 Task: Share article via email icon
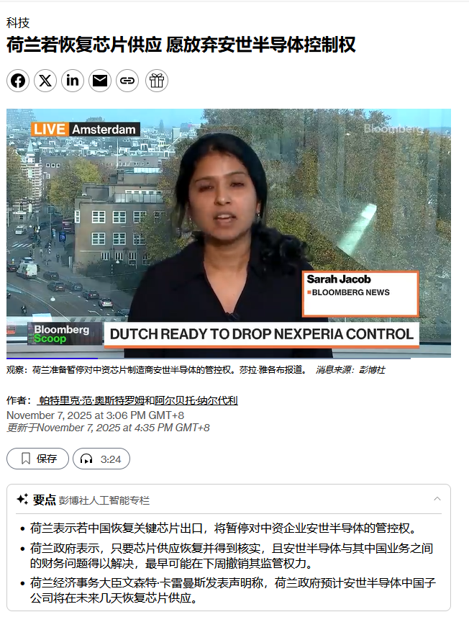point(100,81)
